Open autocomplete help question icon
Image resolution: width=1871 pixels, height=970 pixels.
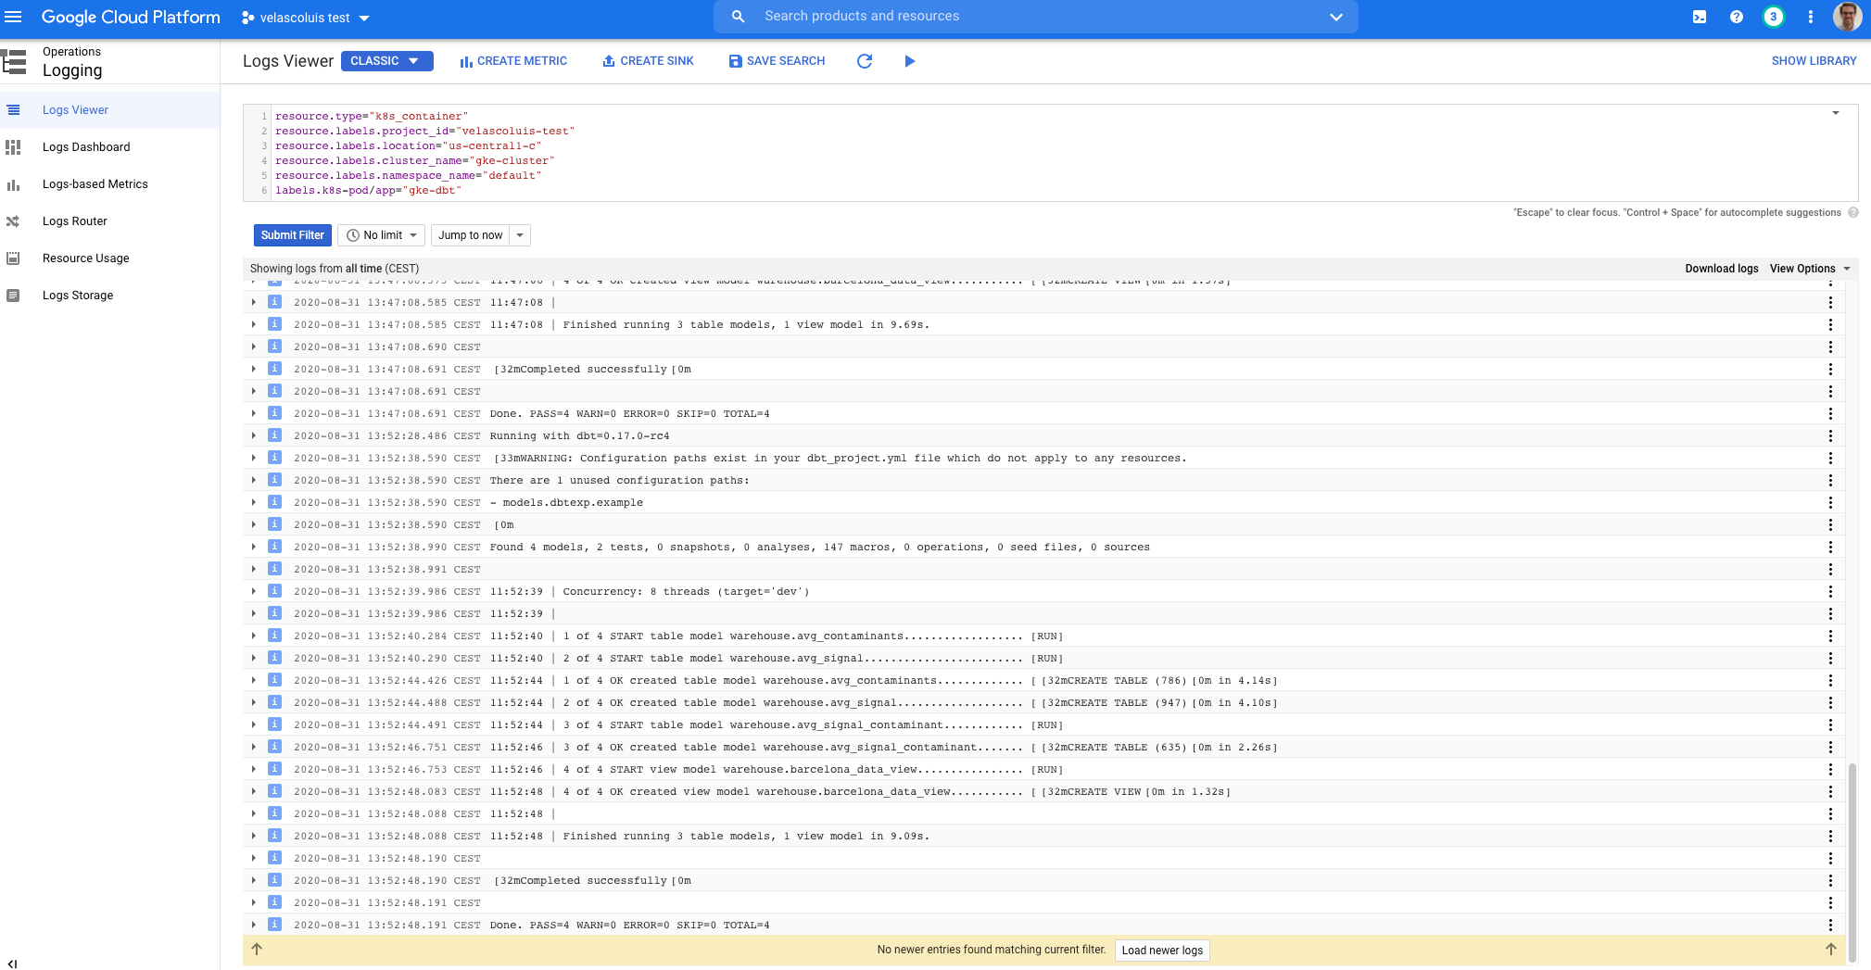pos(1853,212)
